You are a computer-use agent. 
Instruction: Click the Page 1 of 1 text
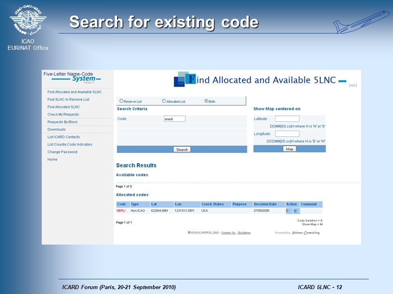pos(124,223)
